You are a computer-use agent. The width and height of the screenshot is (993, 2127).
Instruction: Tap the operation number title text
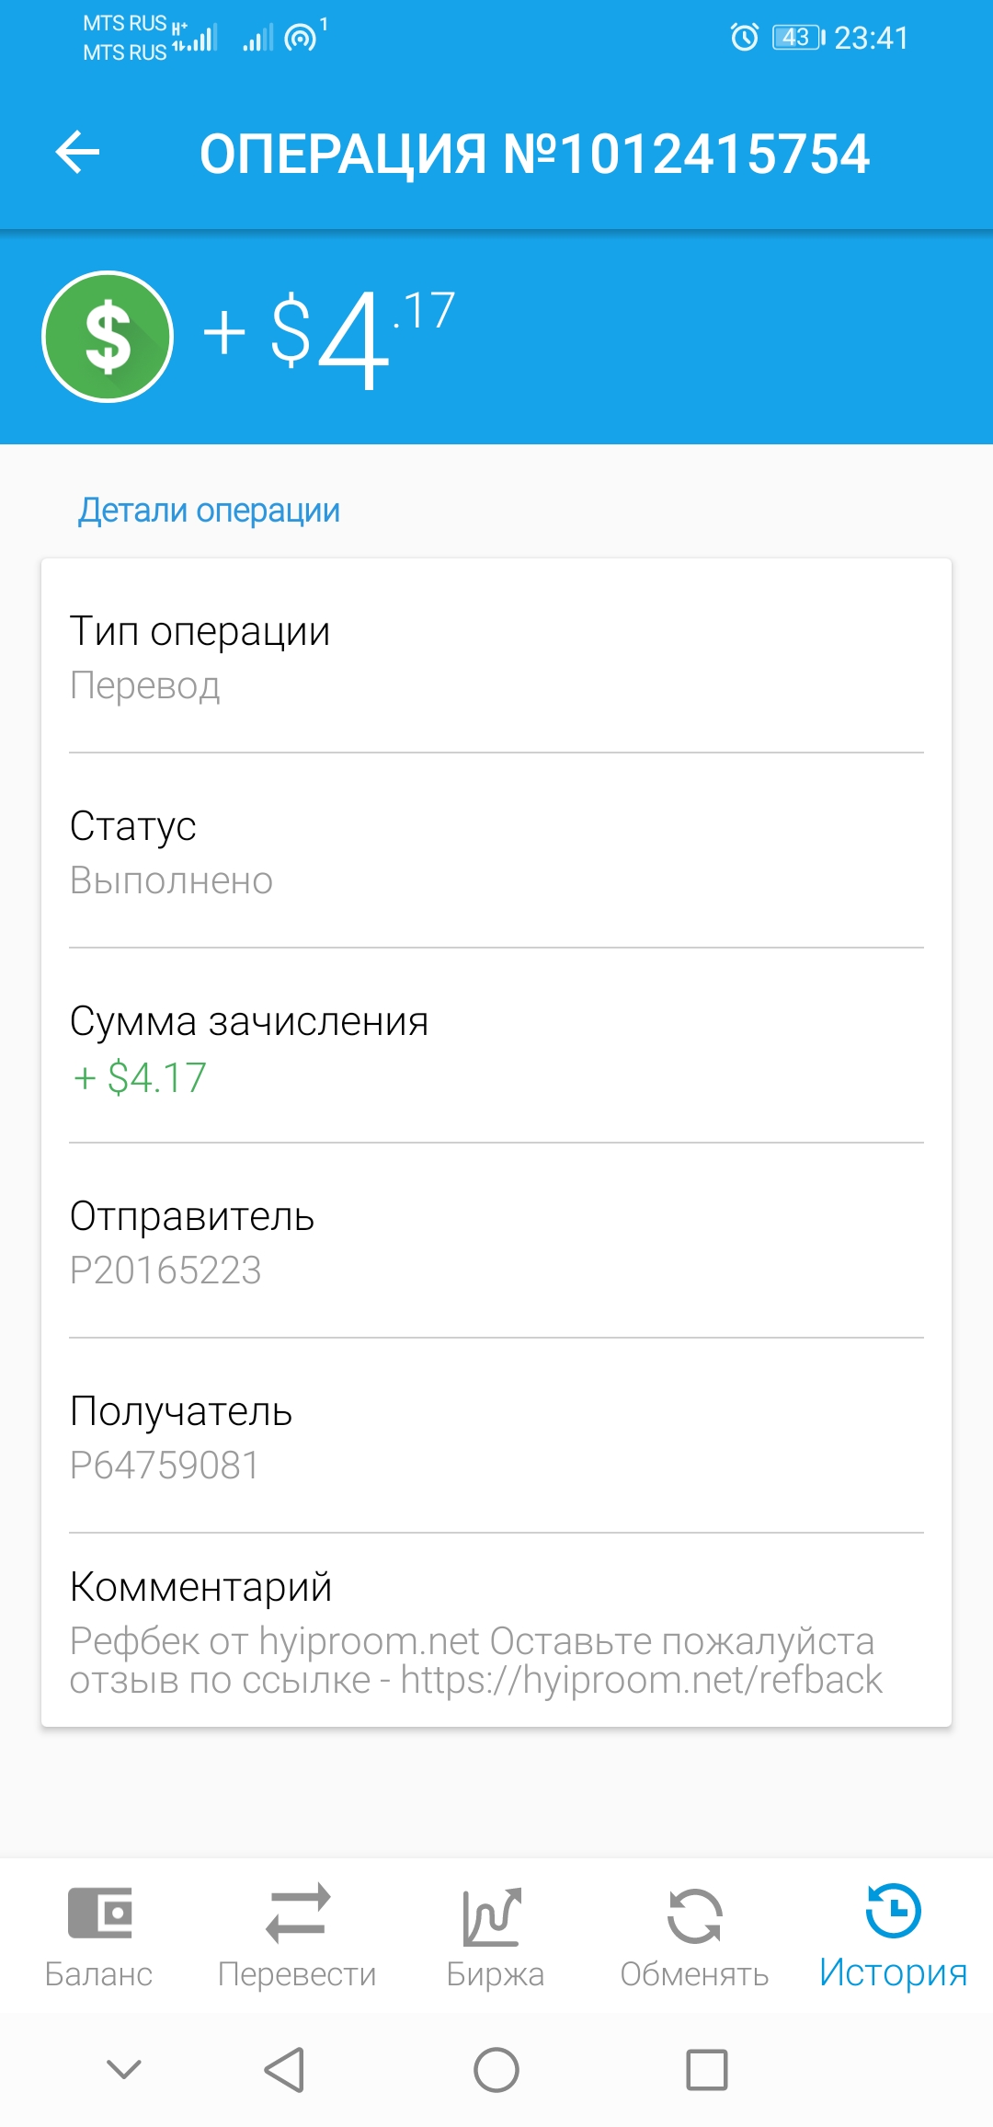(x=534, y=154)
